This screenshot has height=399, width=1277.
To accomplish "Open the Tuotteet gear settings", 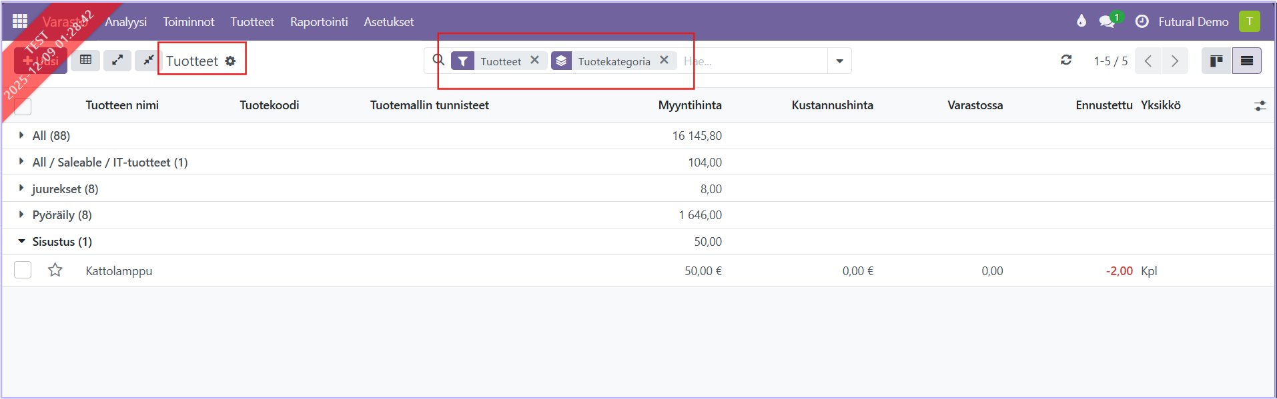I will pyautogui.click(x=230, y=61).
